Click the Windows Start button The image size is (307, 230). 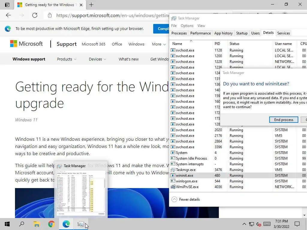(x=7, y=224)
